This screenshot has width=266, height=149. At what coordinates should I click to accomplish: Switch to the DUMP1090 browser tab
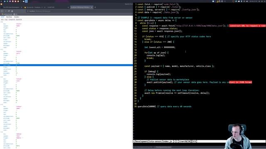tap(58, 7)
